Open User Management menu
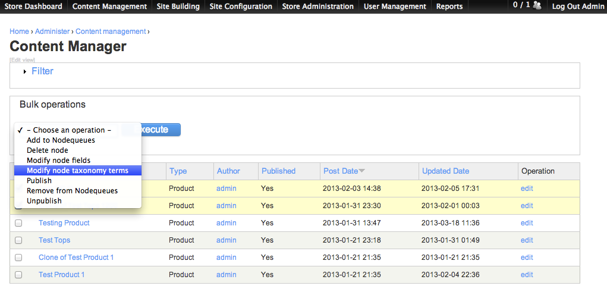This screenshot has height=292, width=607. pyautogui.click(x=395, y=7)
